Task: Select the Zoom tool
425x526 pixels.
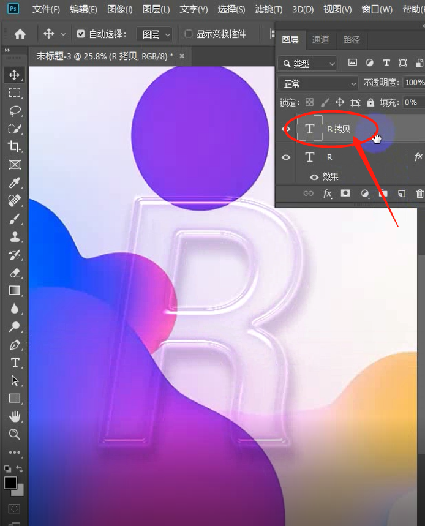Action: 15,435
